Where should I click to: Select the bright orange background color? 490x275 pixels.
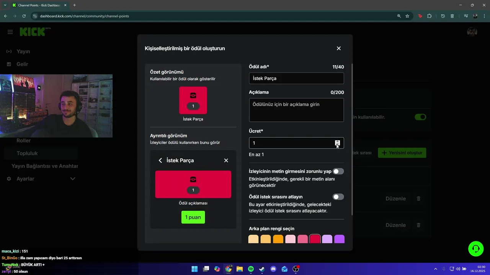278,239
